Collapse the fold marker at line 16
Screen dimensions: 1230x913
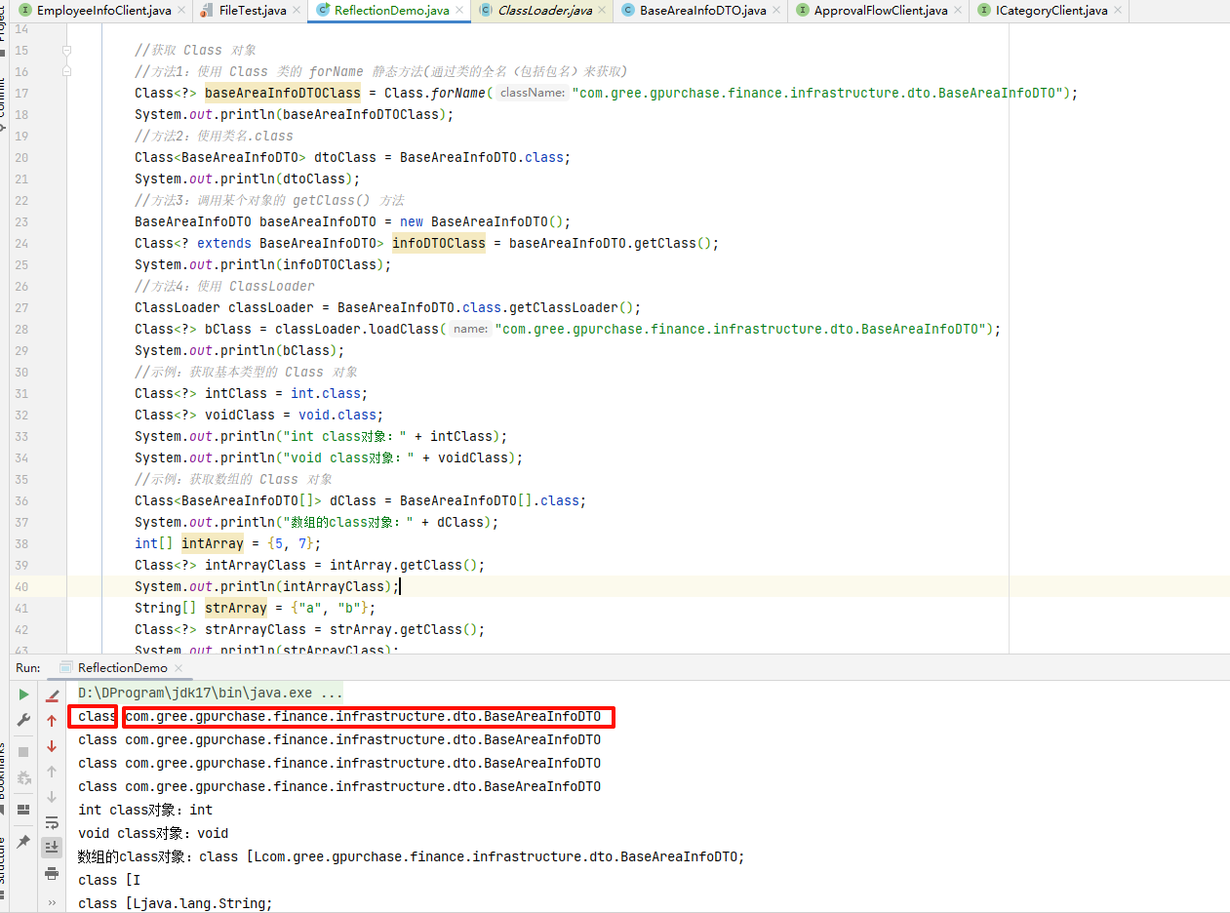pos(66,71)
